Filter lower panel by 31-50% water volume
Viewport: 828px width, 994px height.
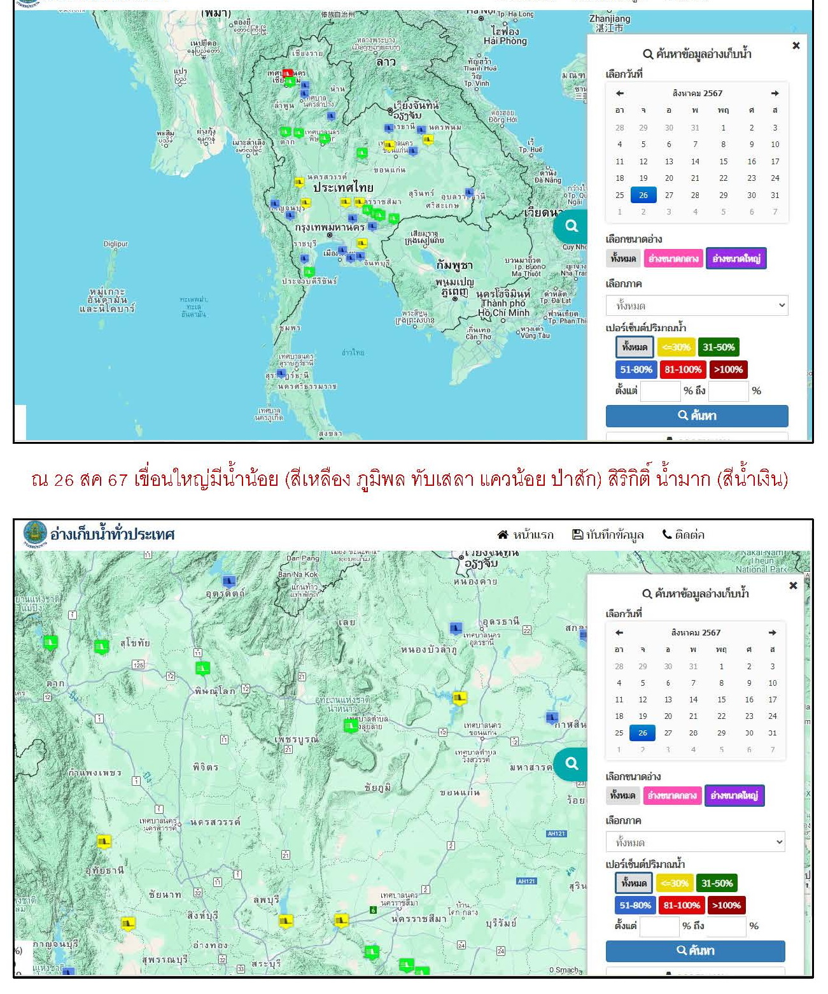[717, 883]
